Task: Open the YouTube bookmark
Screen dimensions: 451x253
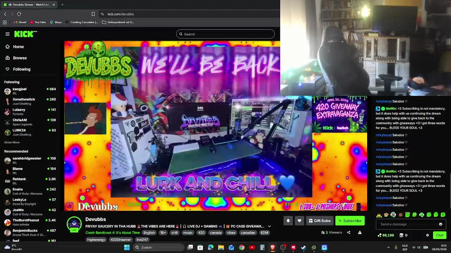Action: point(38,22)
